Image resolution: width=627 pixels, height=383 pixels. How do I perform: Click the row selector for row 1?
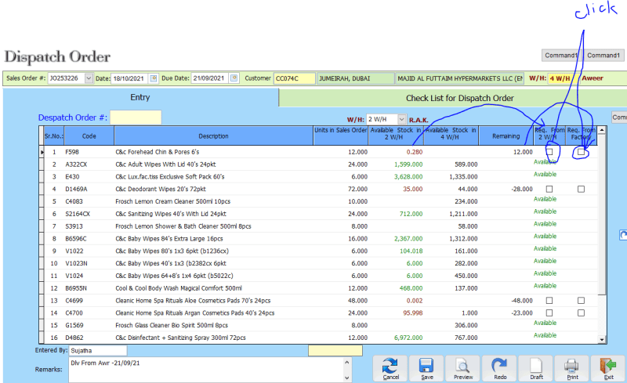(42, 152)
